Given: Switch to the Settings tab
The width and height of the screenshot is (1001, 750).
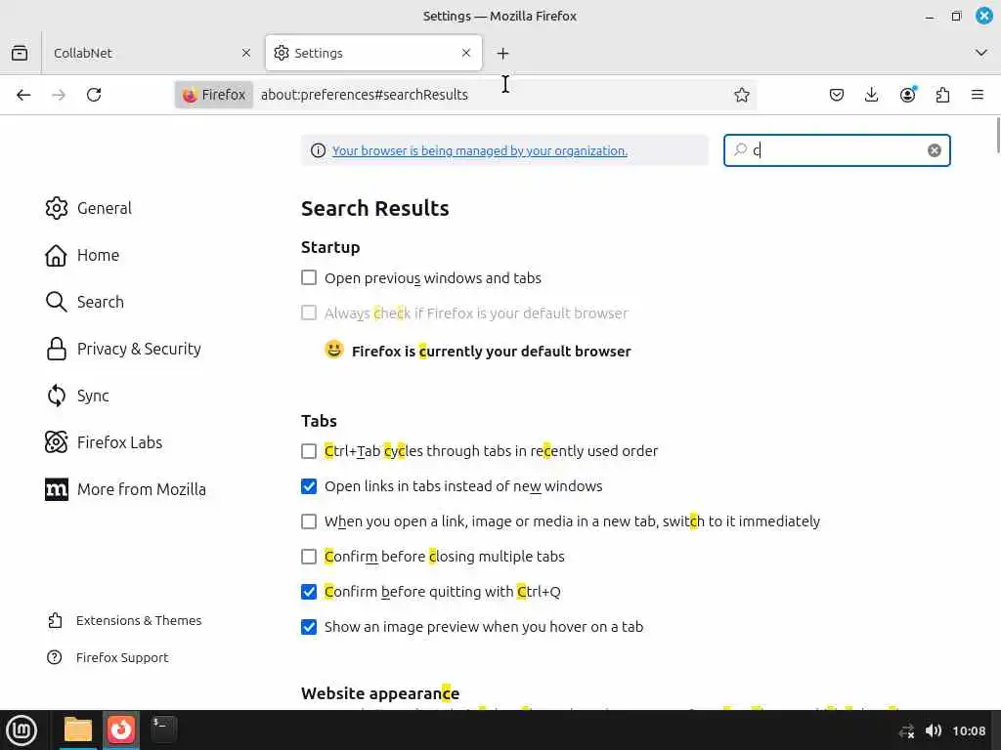Looking at the screenshot, I should coord(373,53).
